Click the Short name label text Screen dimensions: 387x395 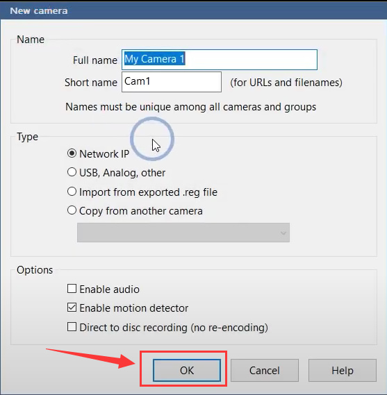coord(91,83)
